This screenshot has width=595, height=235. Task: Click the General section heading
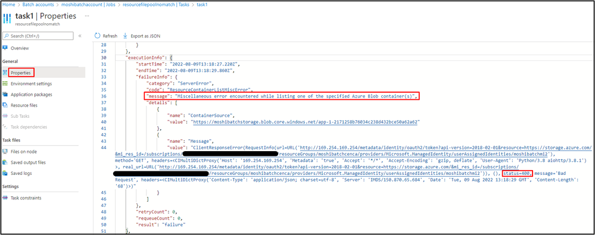tap(10, 61)
